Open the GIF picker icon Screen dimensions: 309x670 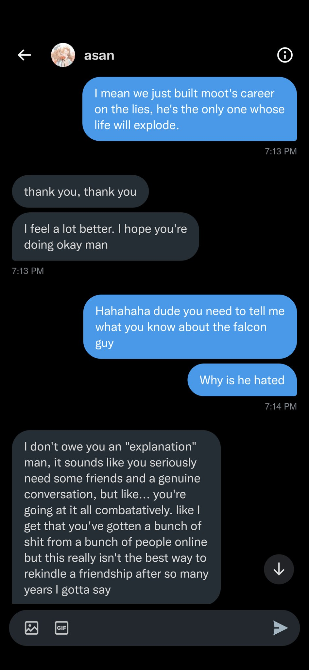61,628
